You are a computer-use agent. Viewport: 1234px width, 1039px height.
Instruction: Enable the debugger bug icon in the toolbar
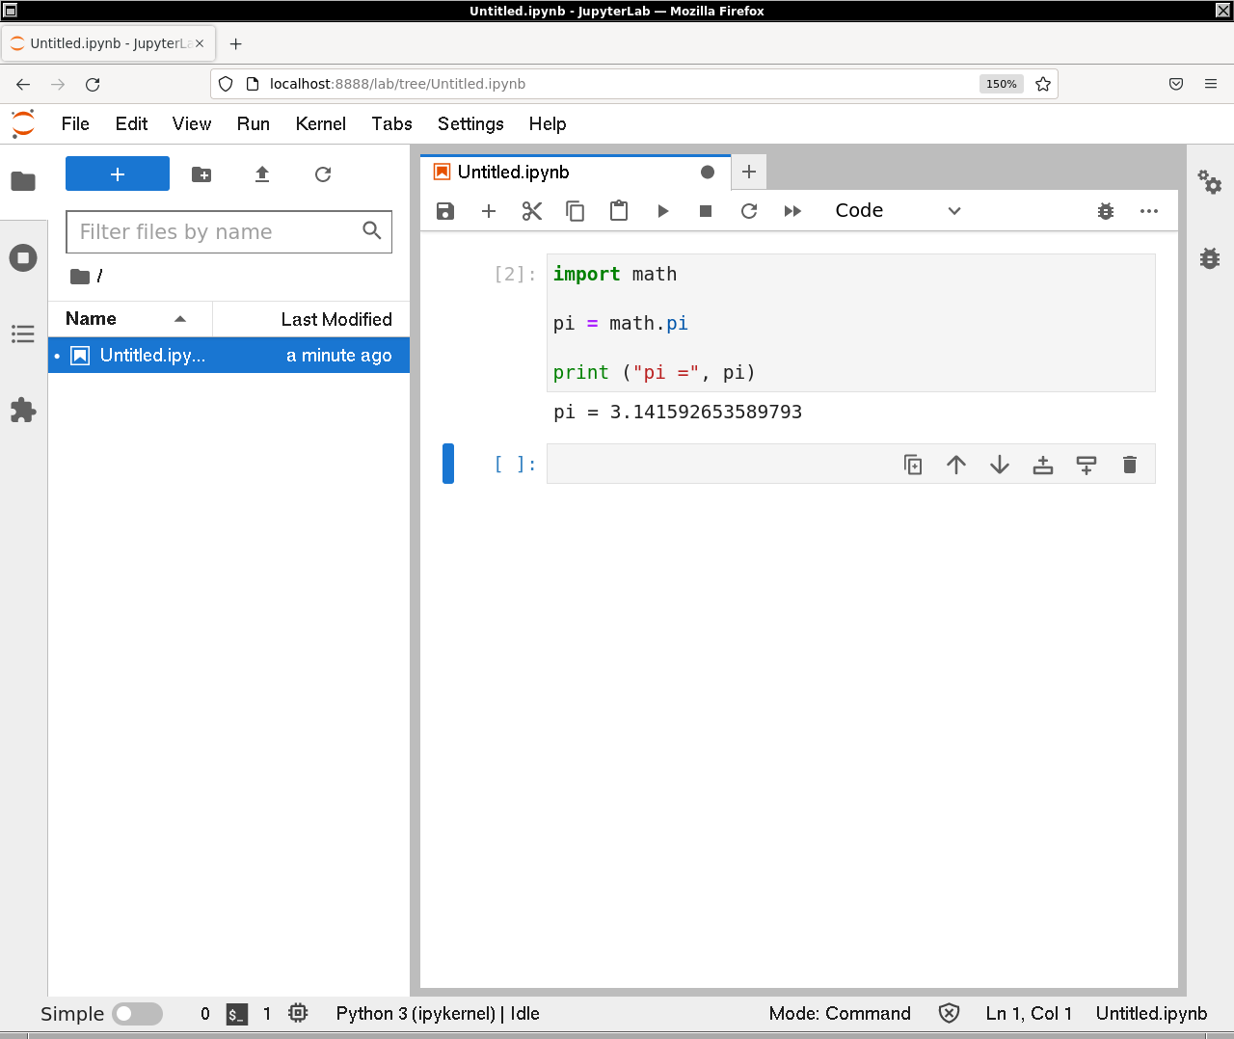coord(1106,211)
